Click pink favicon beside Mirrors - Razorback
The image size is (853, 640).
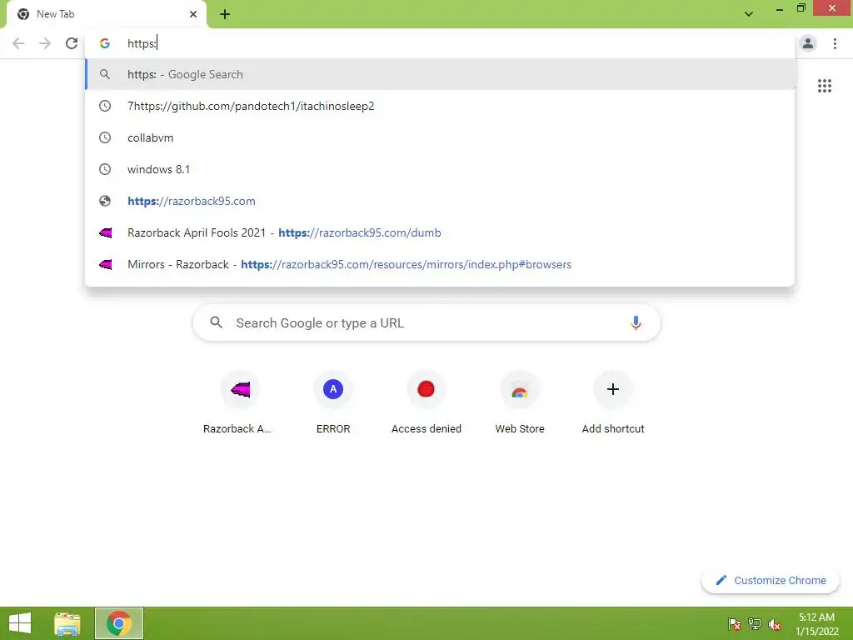pos(106,264)
